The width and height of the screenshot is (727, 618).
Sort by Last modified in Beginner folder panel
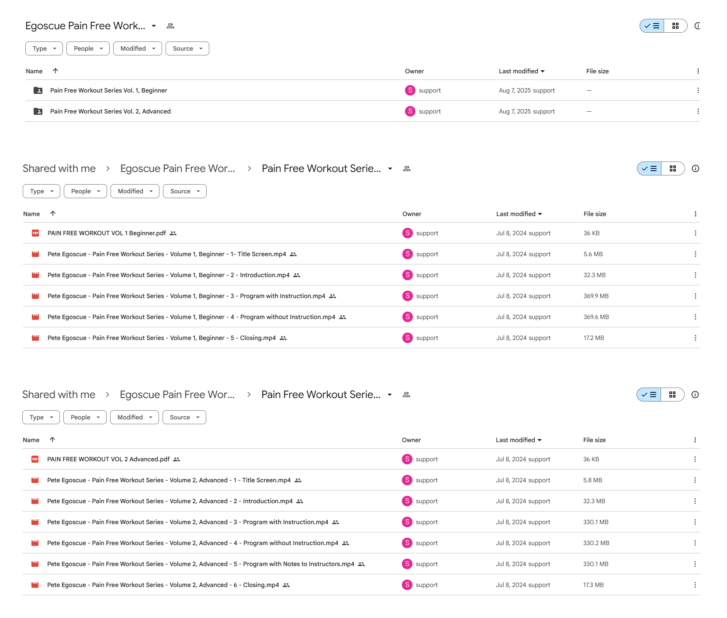point(519,214)
